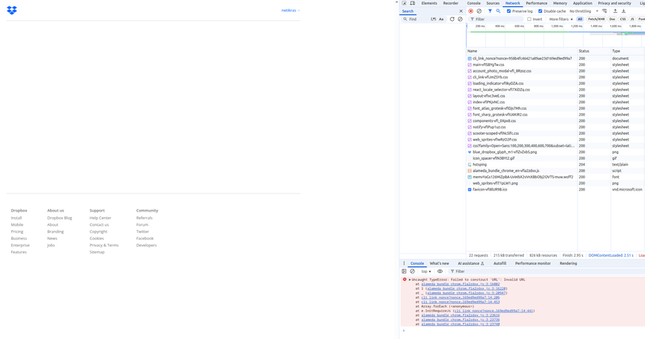The height and width of the screenshot is (339, 645).
Task: Toggle the network filter funnel icon
Action: 490,11
